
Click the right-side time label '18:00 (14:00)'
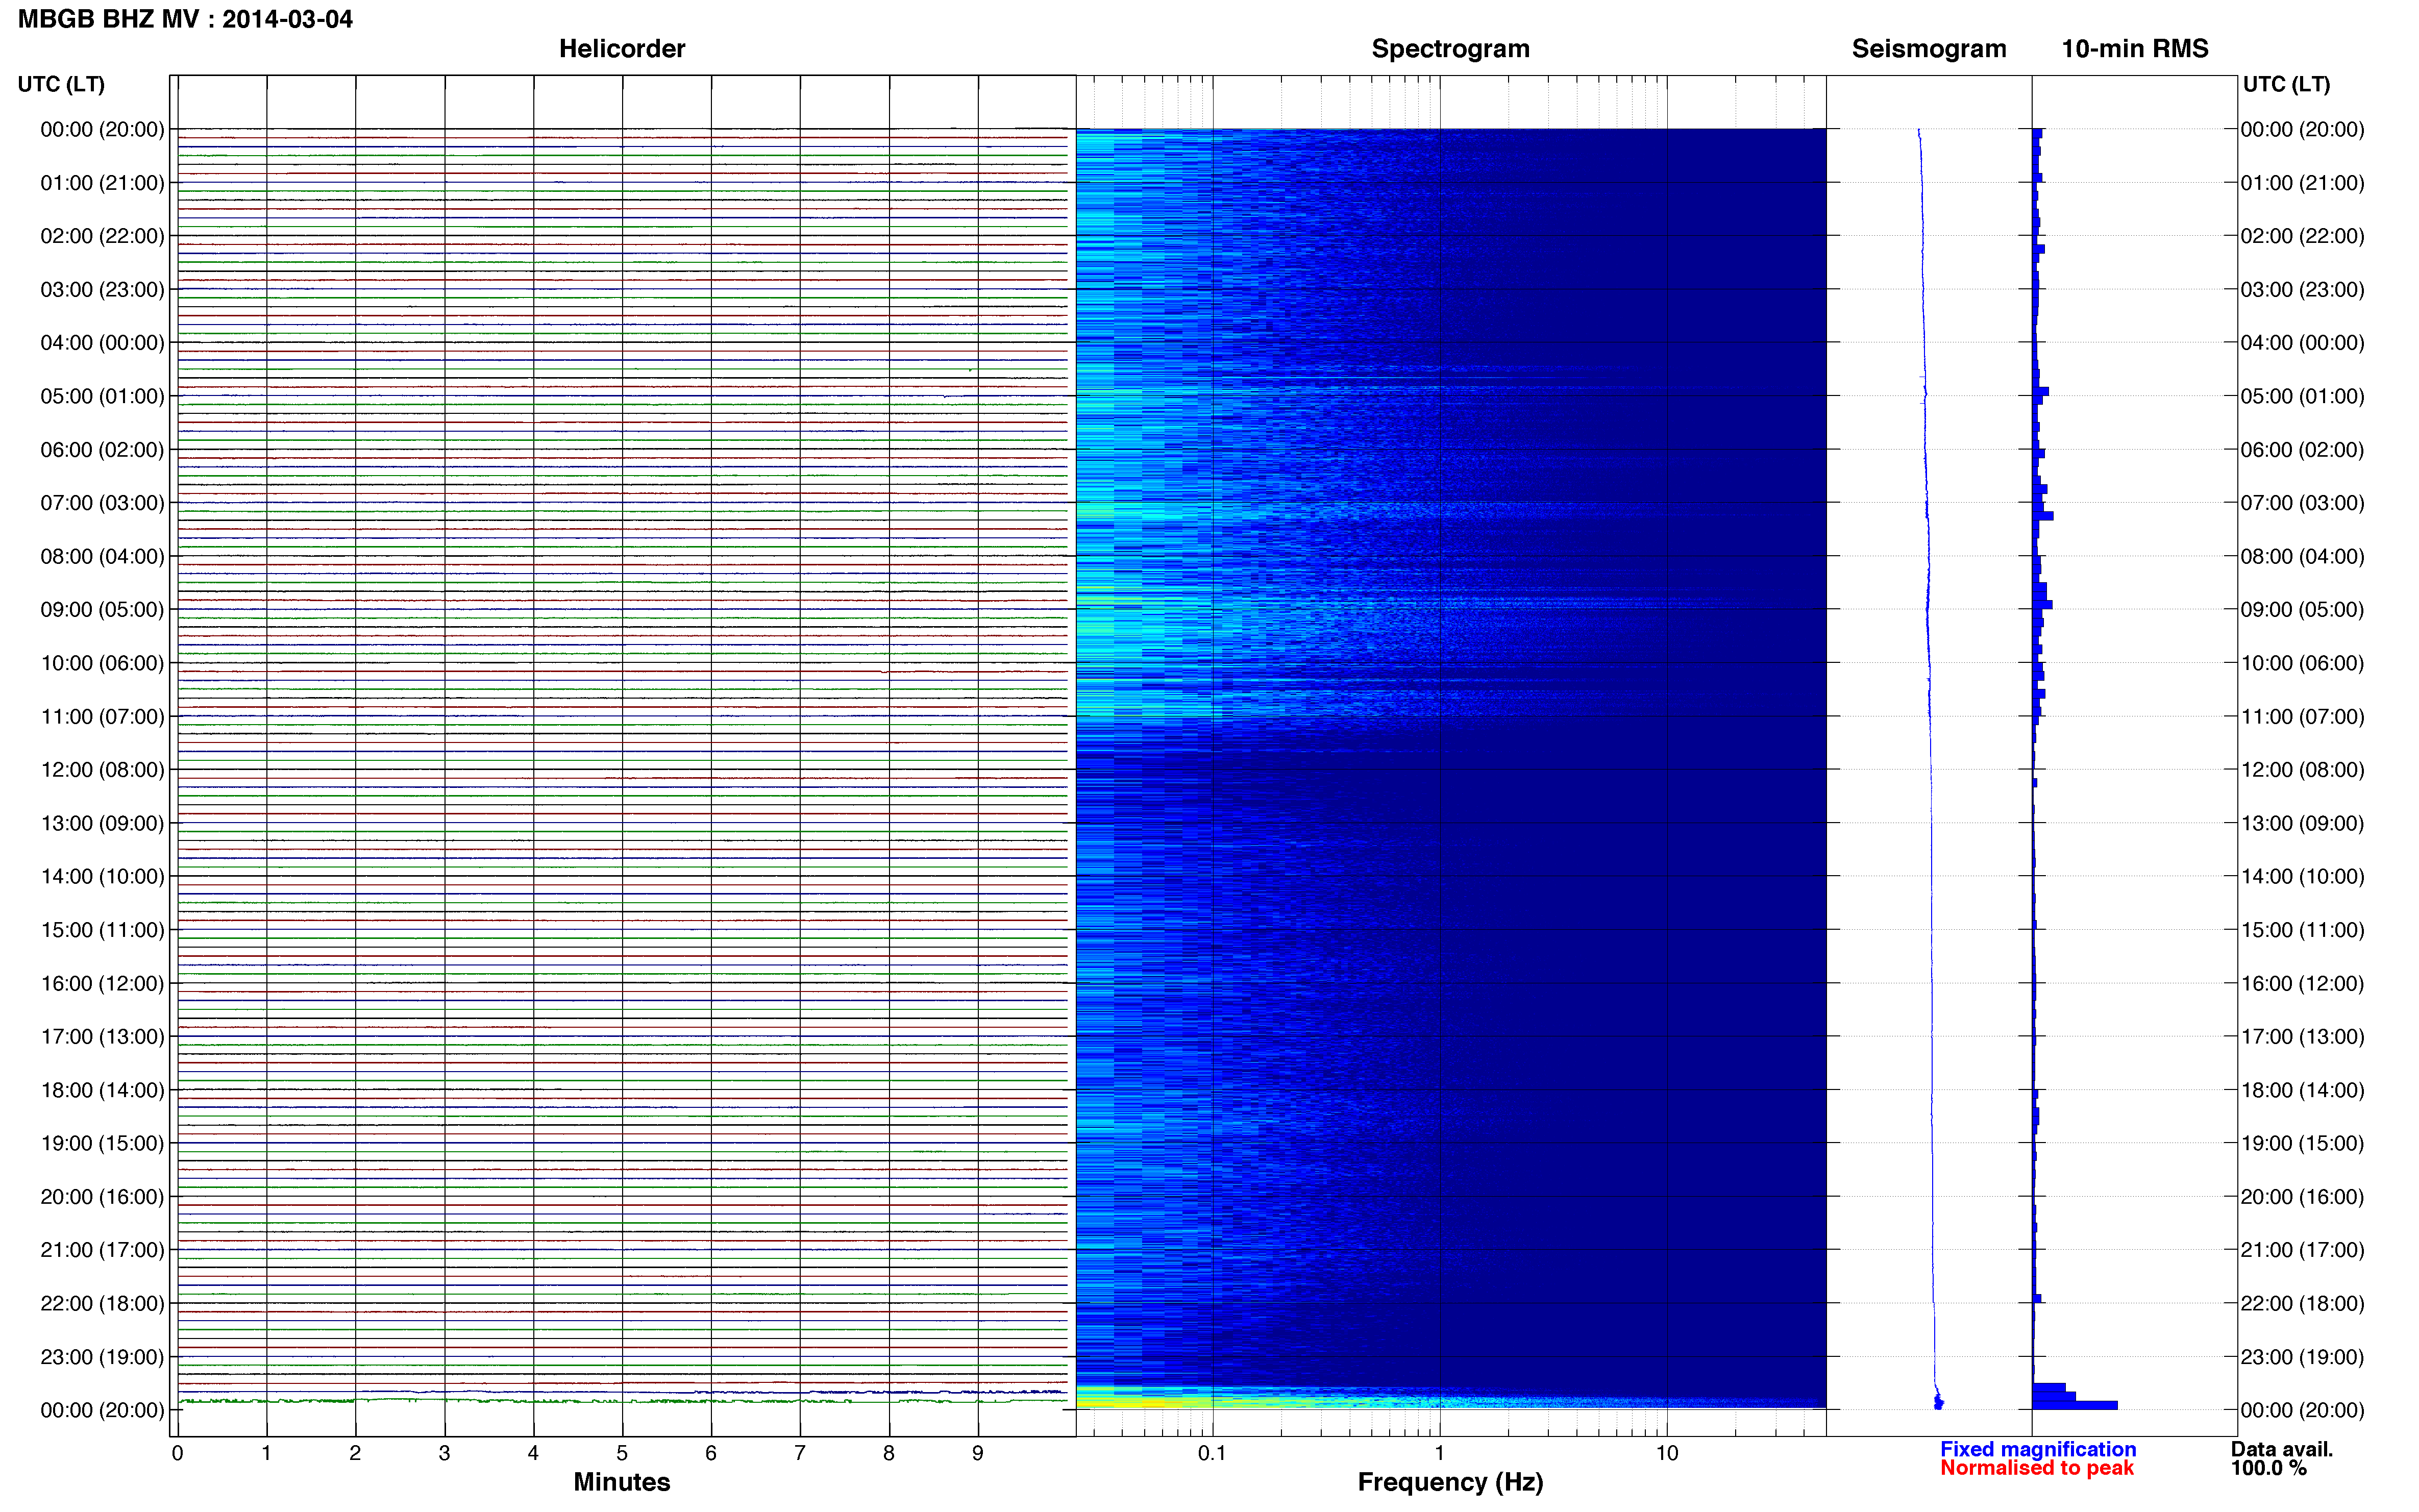click(x=2302, y=1090)
